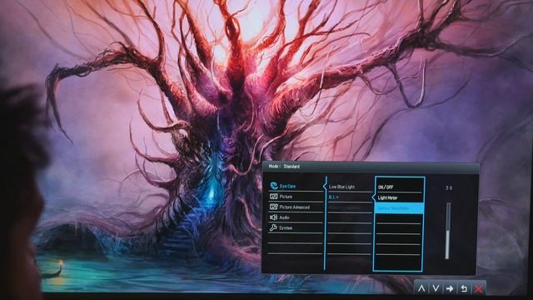Select the Low Blue Light option

(341, 187)
